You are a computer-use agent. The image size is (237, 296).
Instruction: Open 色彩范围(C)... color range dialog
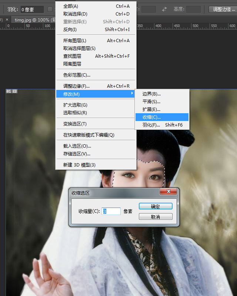96,75
